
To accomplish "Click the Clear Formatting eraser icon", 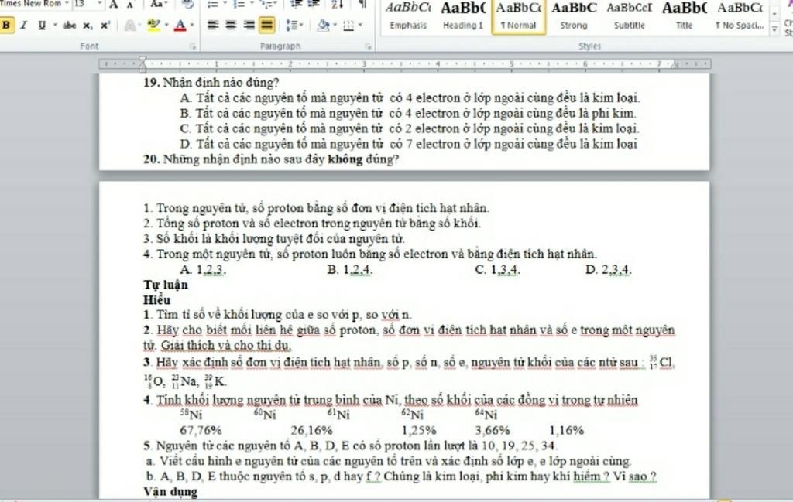I will 188,5.
